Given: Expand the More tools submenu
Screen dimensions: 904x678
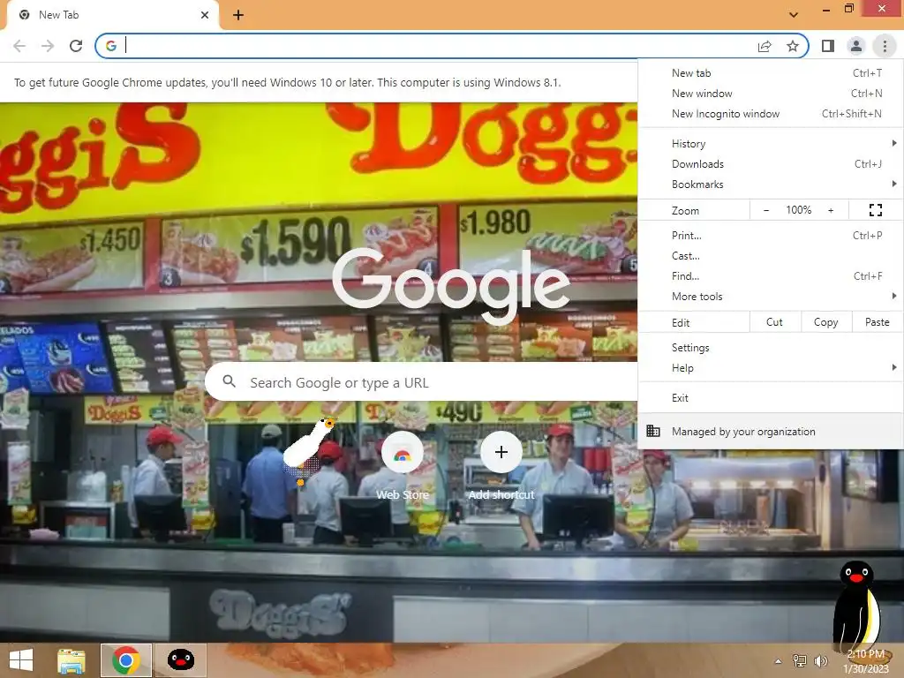Looking at the screenshot, I should click(771, 297).
